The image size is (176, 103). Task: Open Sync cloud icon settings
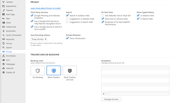click(4, 60)
